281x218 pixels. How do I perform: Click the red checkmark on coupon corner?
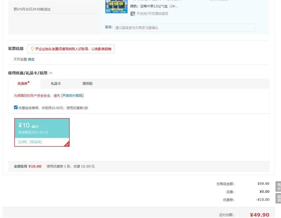click(67, 144)
